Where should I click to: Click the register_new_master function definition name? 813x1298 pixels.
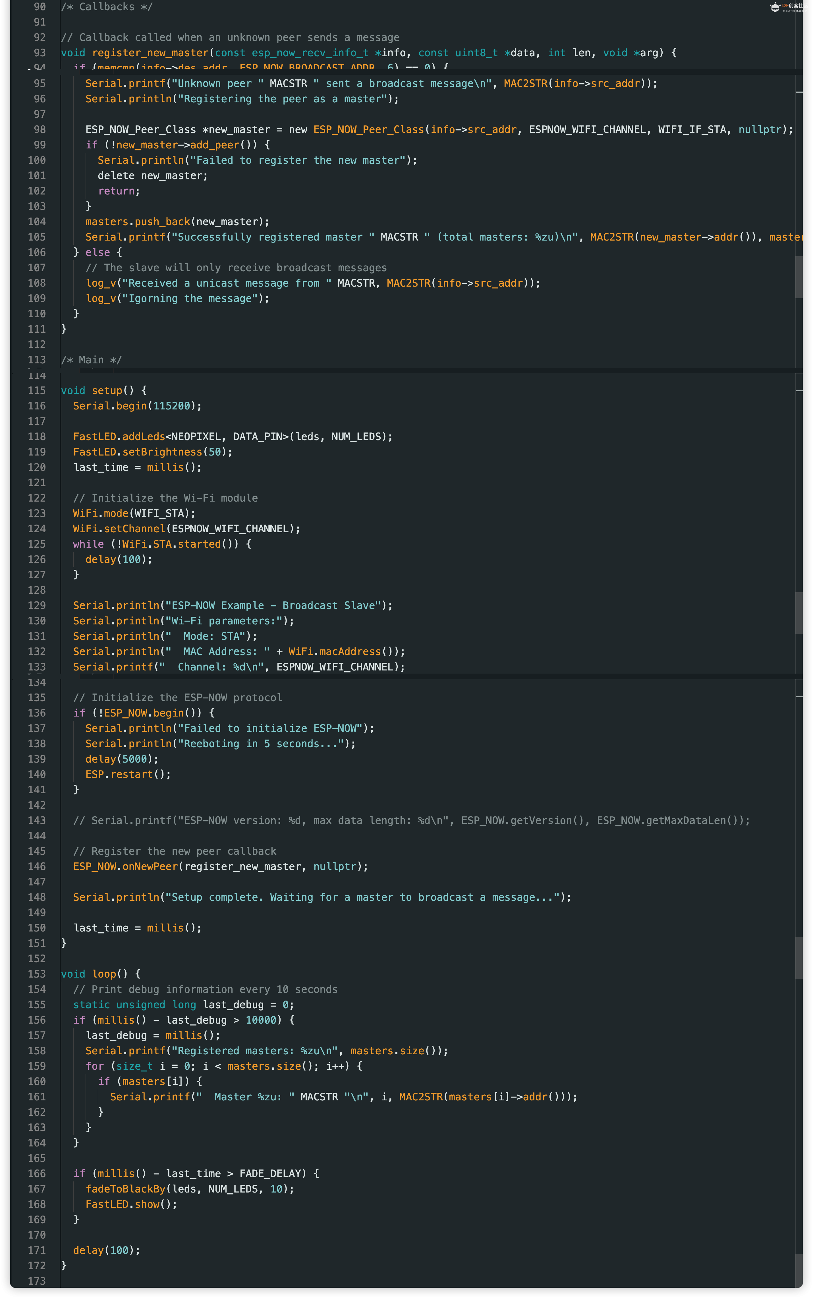point(150,53)
